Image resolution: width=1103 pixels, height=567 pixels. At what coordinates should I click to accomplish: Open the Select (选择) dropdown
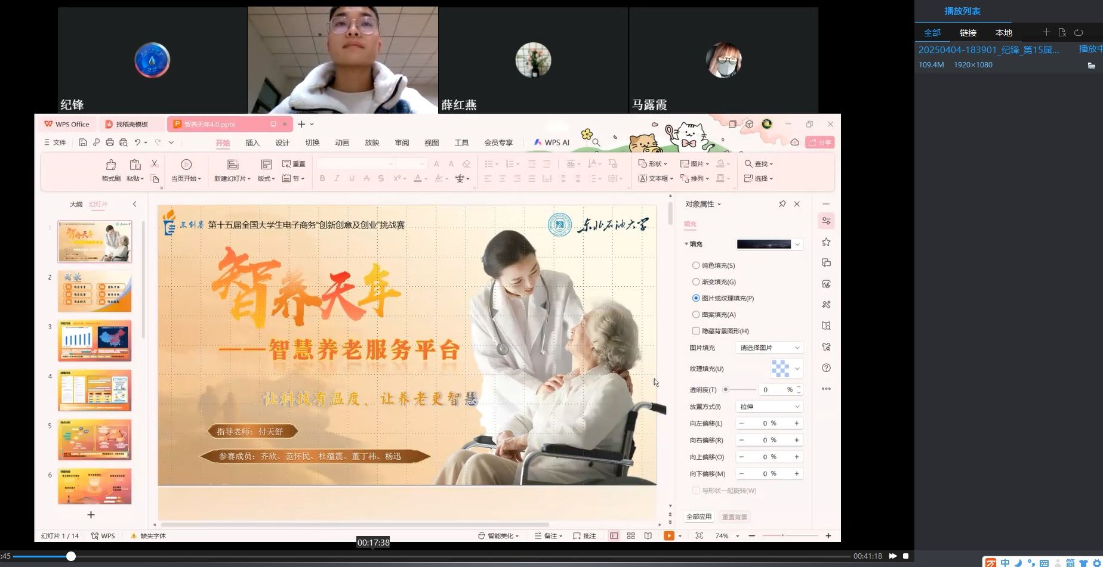[759, 178]
